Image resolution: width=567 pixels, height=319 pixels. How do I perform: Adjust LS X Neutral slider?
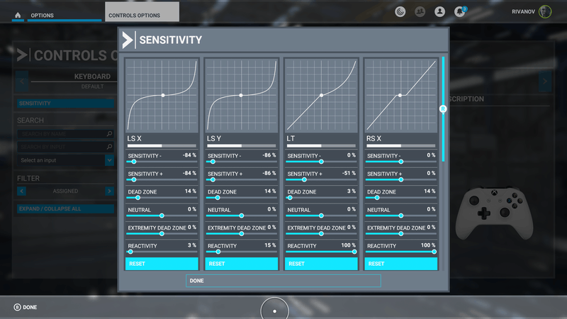[x=162, y=216]
